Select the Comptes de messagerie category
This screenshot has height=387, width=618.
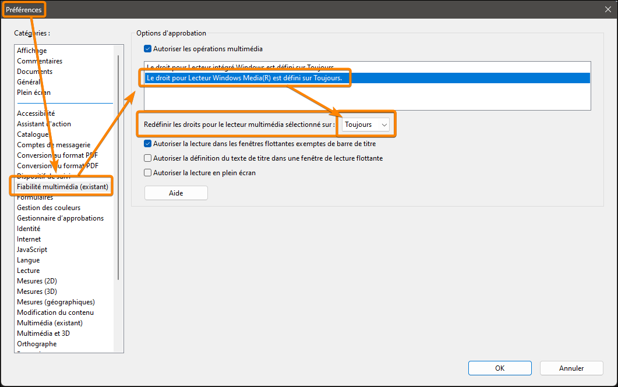(x=54, y=144)
